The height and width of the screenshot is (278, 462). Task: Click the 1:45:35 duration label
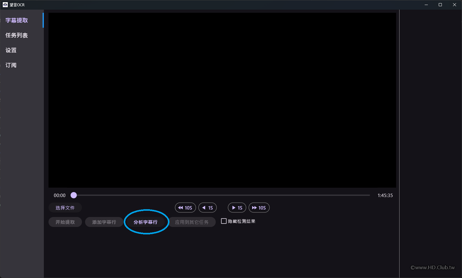click(x=385, y=195)
